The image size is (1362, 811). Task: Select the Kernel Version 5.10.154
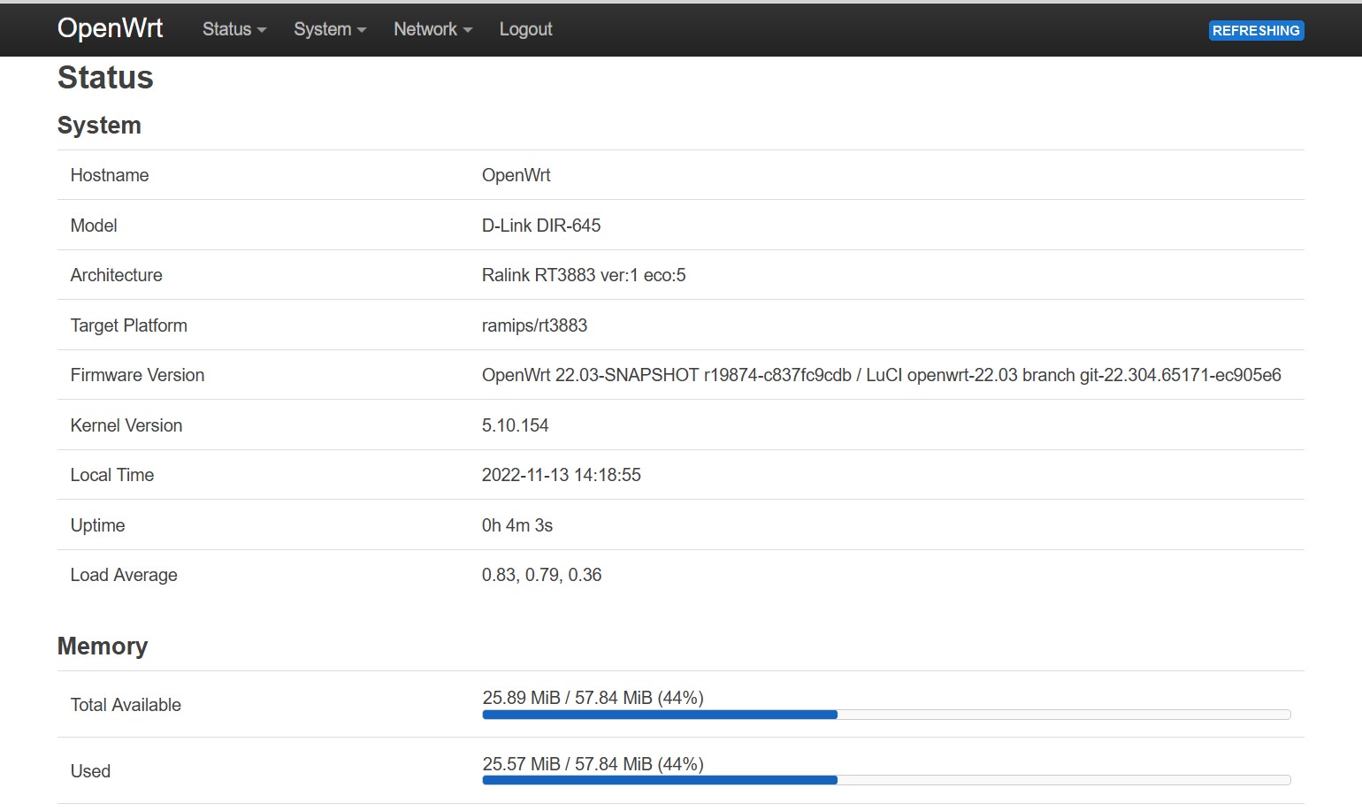click(515, 425)
